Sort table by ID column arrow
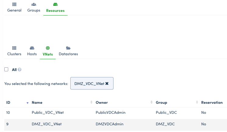 pos(27,103)
